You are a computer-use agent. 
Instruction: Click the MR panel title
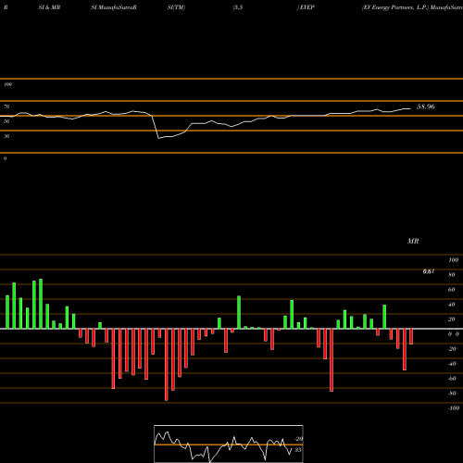pos(413,241)
